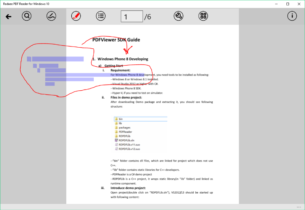Open the document info panel
The image size is (305, 210).
[x=292, y=16]
